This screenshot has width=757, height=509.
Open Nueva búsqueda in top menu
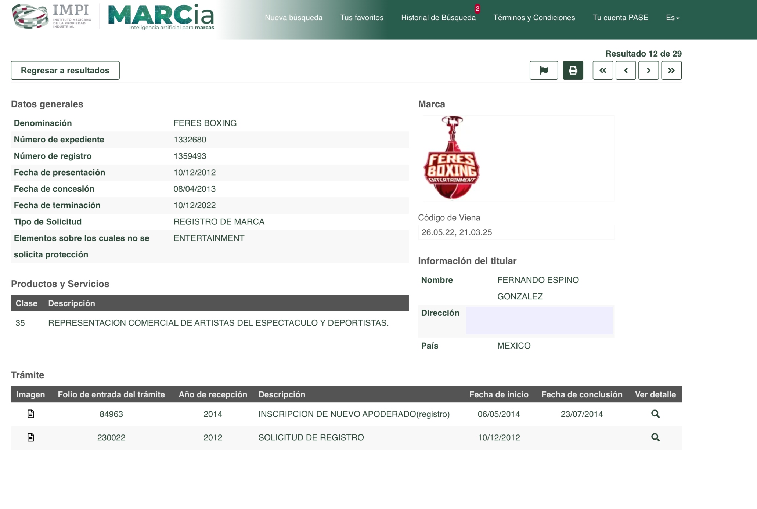(293, 18)
